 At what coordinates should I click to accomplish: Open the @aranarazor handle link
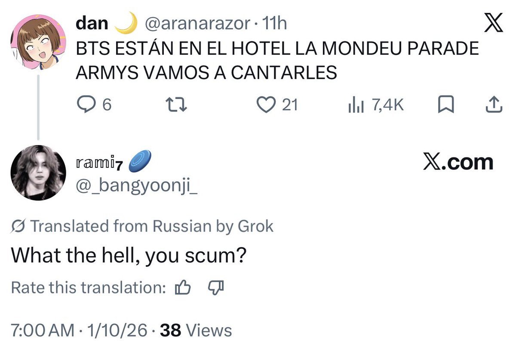pyautogui.click(x=199, y=23)
